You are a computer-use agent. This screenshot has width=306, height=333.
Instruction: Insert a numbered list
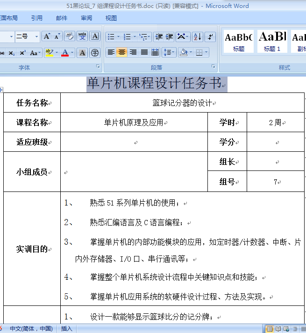pyautogui.click(x=127, y=37)
